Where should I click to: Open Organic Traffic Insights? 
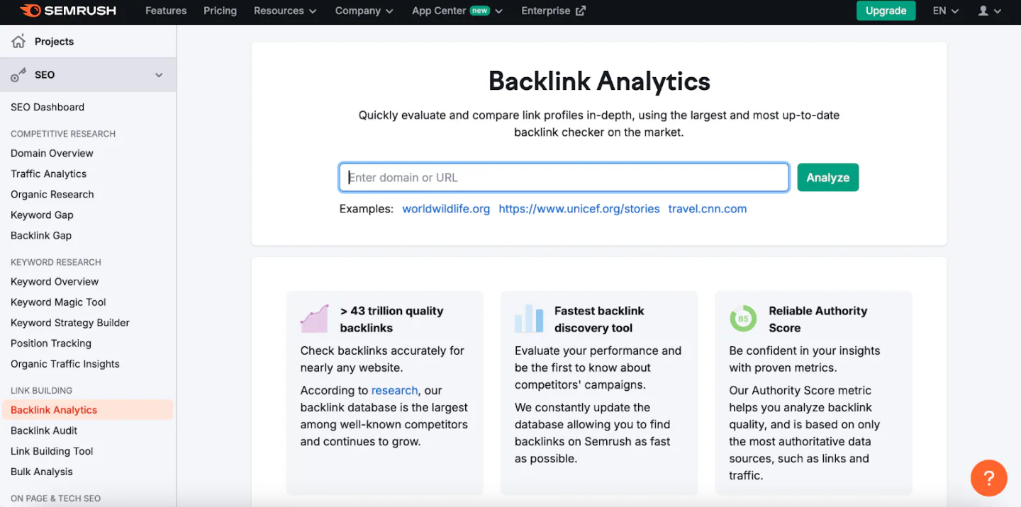pos(65,363)
